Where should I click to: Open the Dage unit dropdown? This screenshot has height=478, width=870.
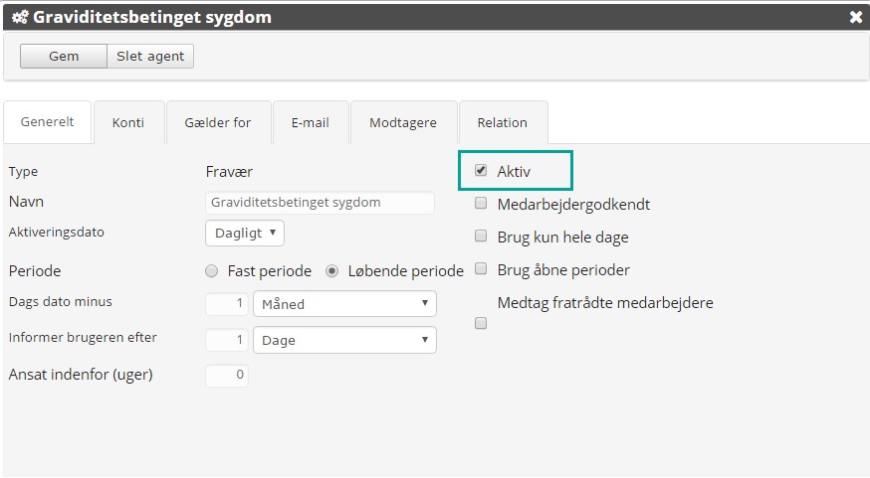[344, 340]
